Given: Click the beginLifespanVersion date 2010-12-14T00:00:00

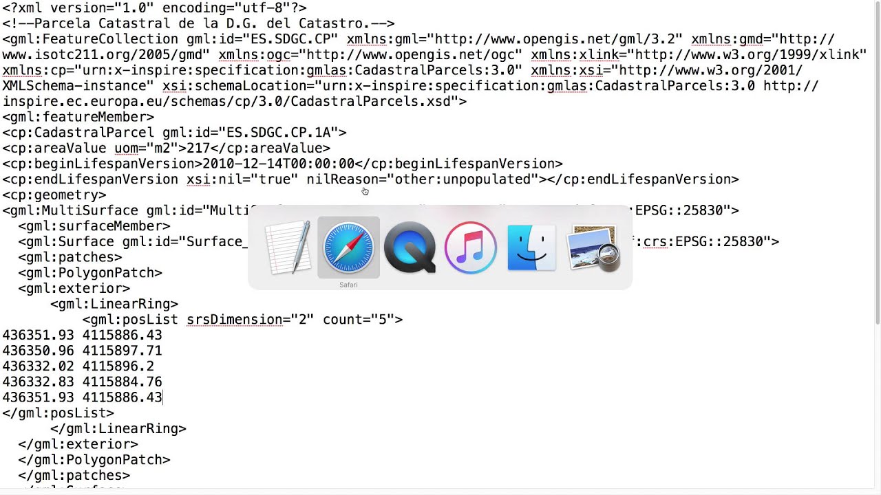Looking at the screenshot, I should [278, 164].
